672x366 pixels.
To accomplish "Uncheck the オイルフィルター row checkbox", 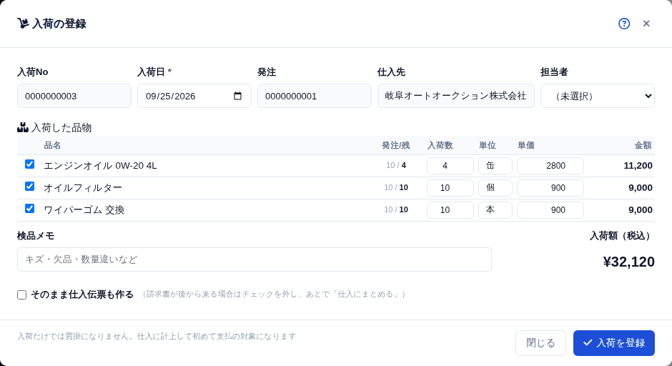I will 29,187.
